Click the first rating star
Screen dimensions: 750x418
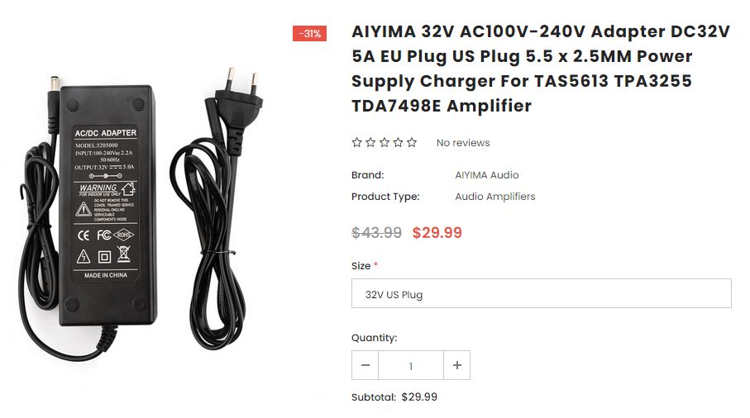[357, 142]
